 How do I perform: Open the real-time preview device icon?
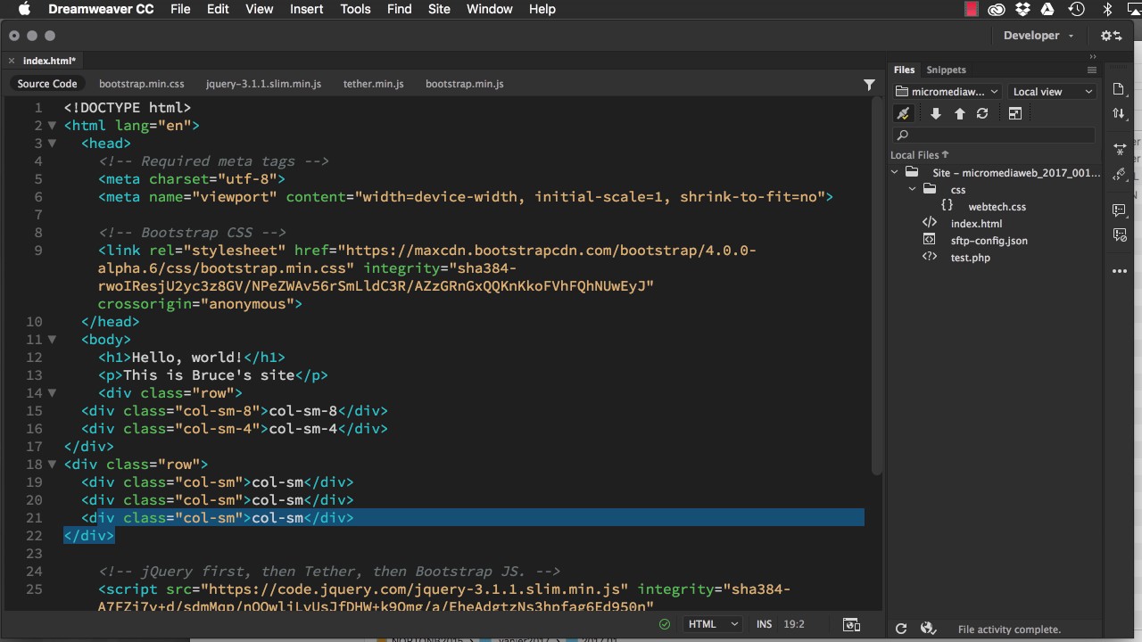[851, 624]
